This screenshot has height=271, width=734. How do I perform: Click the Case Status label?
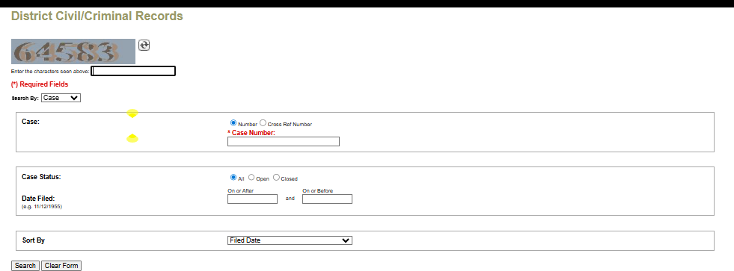tap(42, 177)
